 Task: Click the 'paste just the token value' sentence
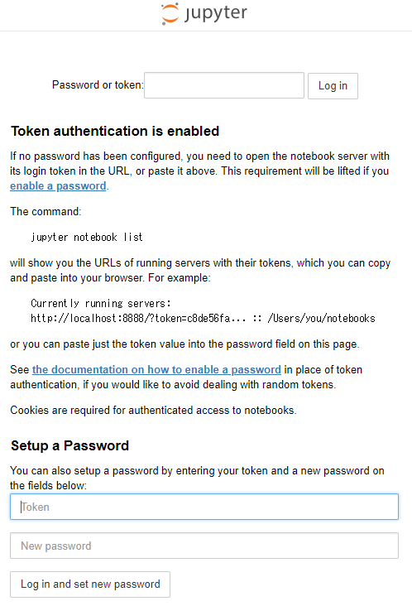coord(184,344)
